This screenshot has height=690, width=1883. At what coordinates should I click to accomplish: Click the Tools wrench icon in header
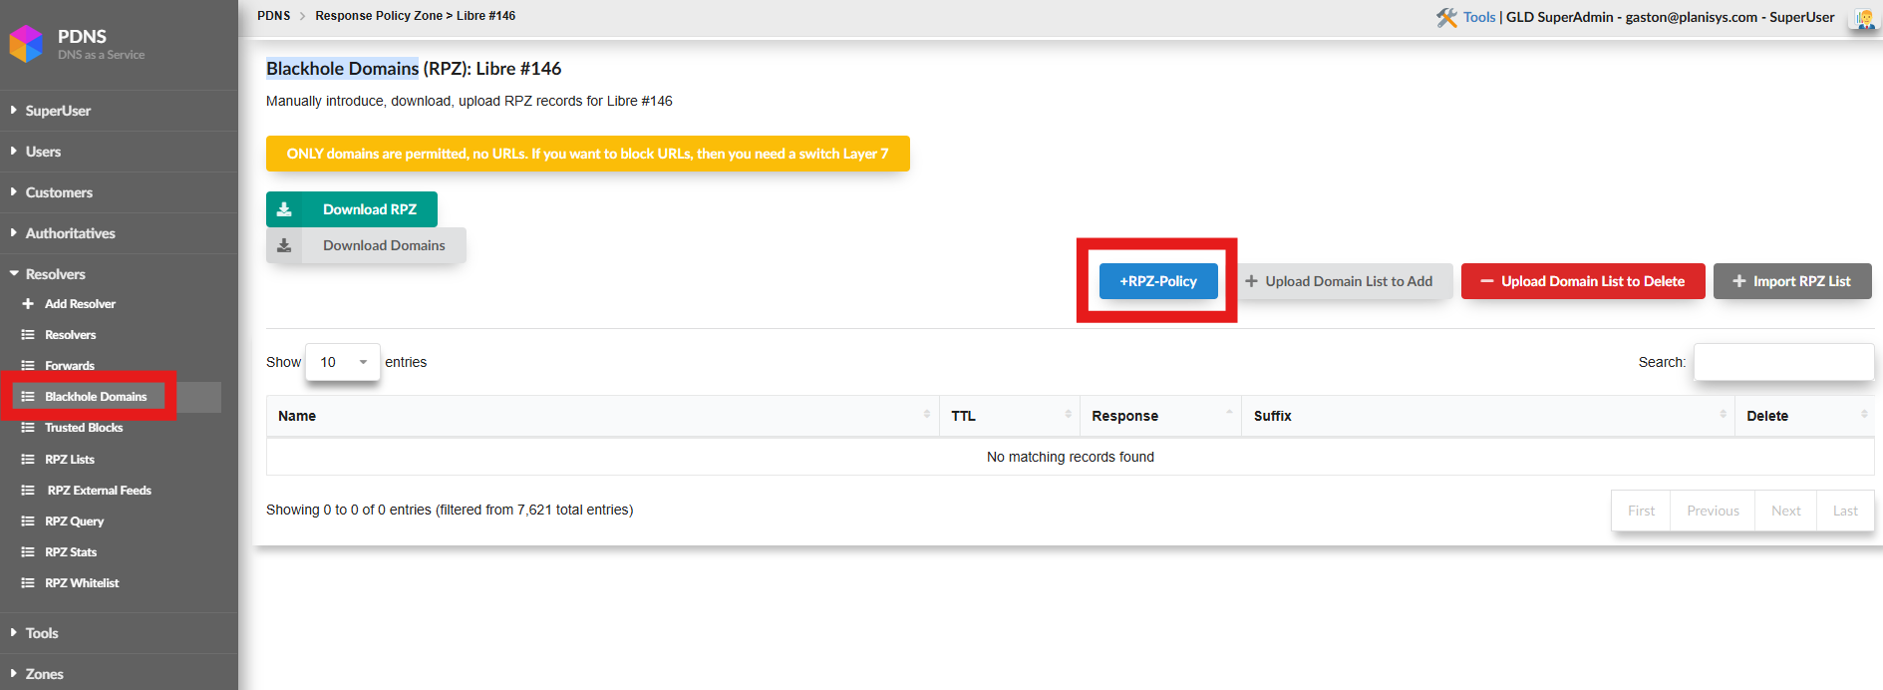point(1445,17)
